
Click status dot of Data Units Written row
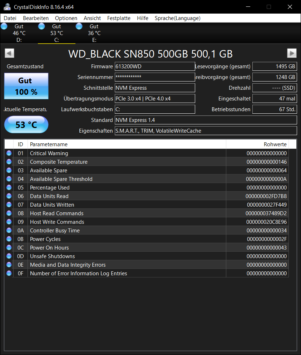click(9, 204)
